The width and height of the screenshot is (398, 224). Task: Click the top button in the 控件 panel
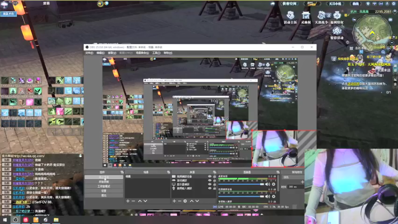coord(104,177)
